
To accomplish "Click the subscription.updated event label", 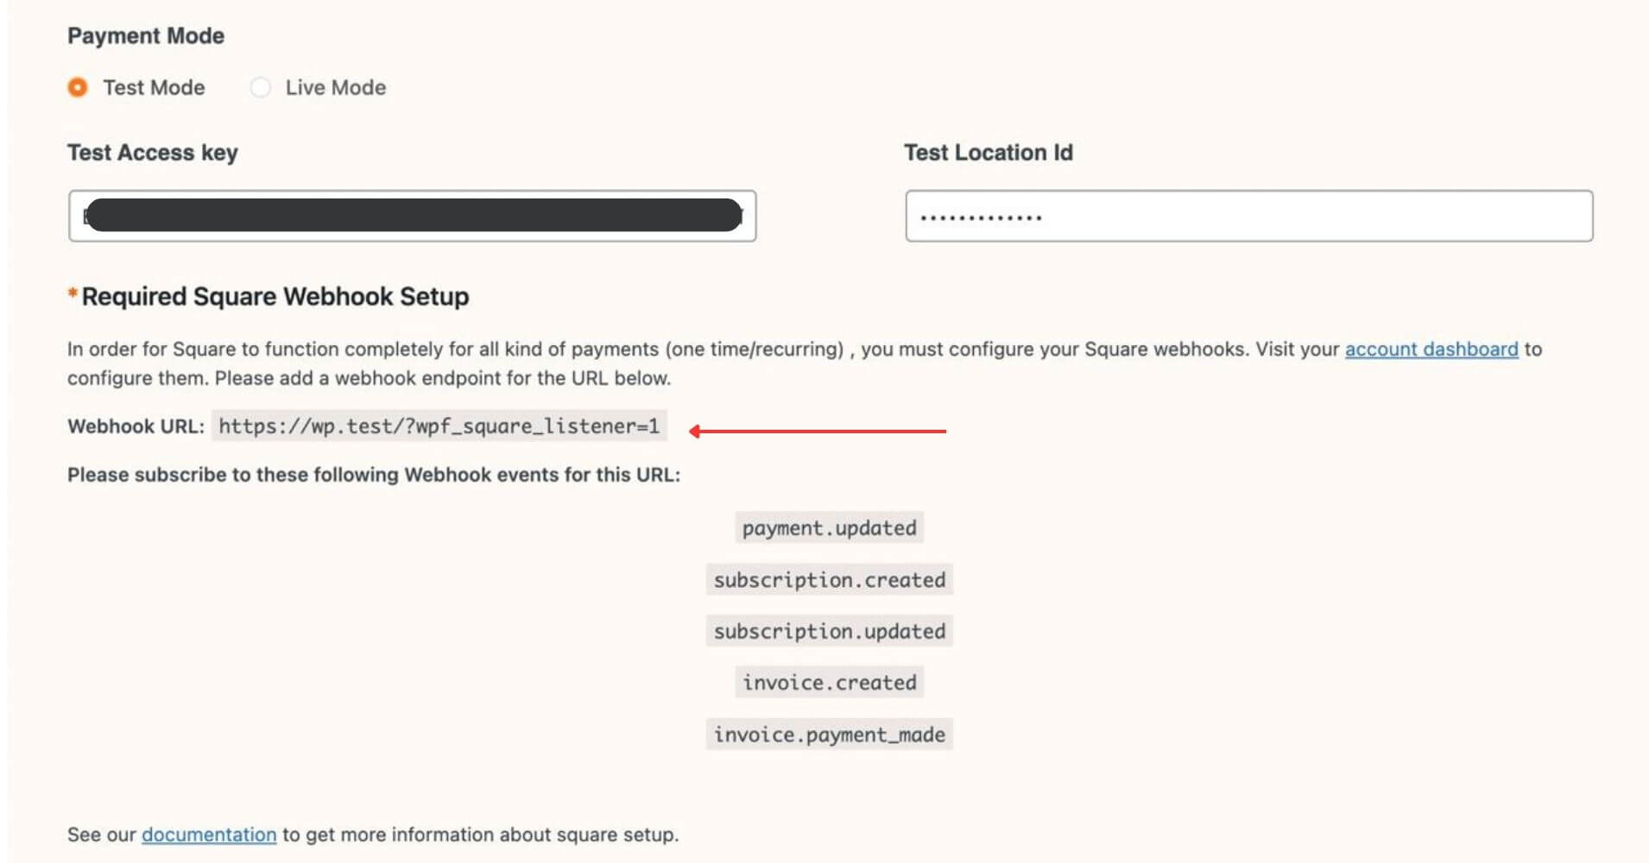I will [x=828, y=630].
